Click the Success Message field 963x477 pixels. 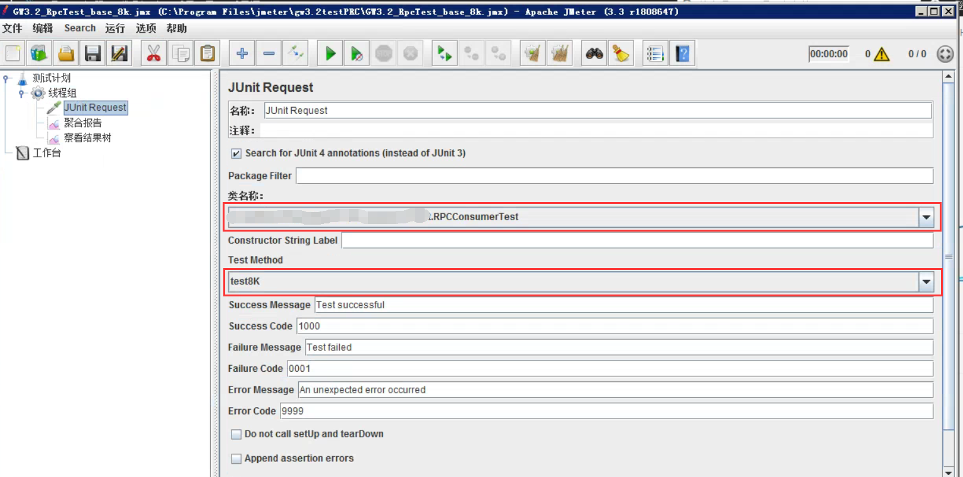click(x=624, y=305)
